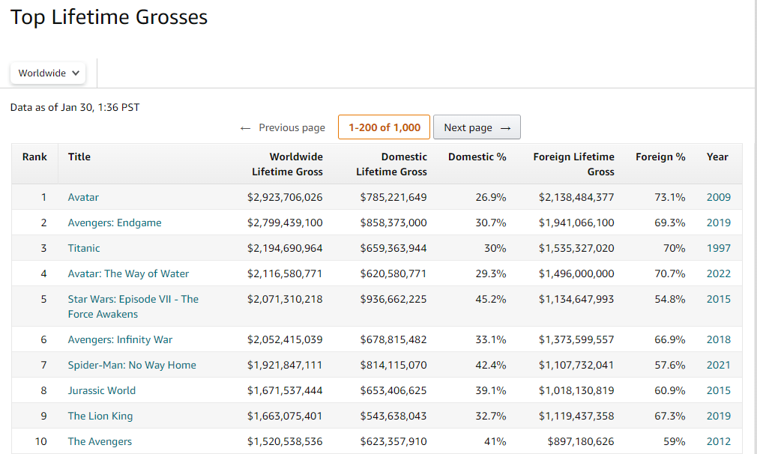Select Avatar's domestic gross $785,221,649
757x454 pixels.
(x=393, y=197)
